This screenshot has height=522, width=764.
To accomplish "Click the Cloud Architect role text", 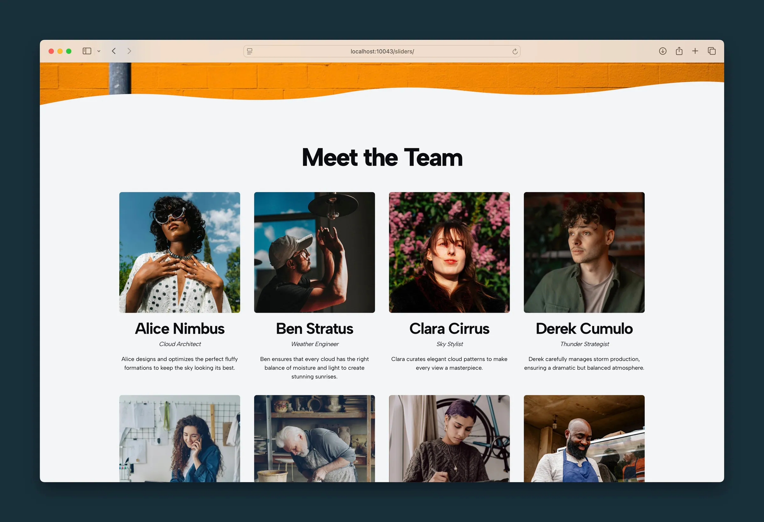I will tap(180, 344).
